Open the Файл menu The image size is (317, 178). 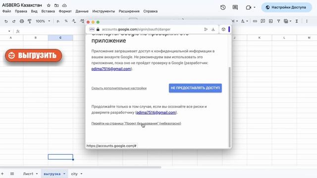6,11
